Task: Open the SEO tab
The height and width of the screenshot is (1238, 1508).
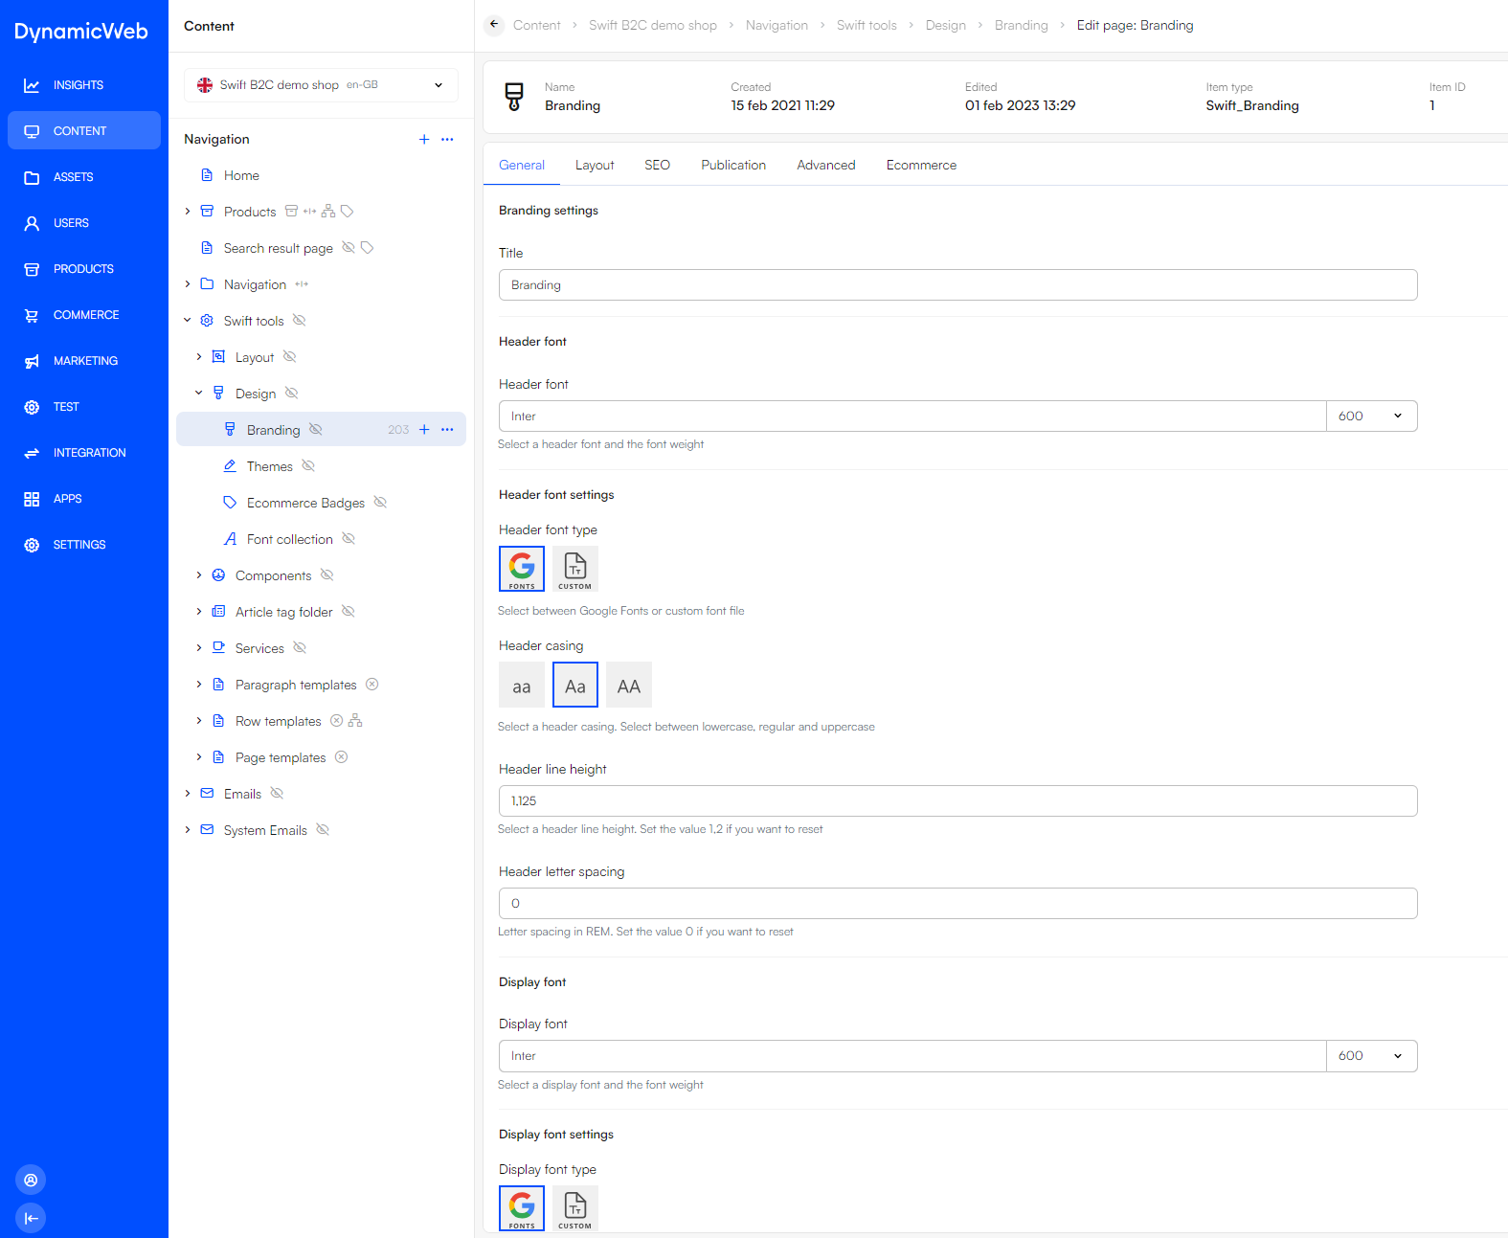Action: coord(658,165)
